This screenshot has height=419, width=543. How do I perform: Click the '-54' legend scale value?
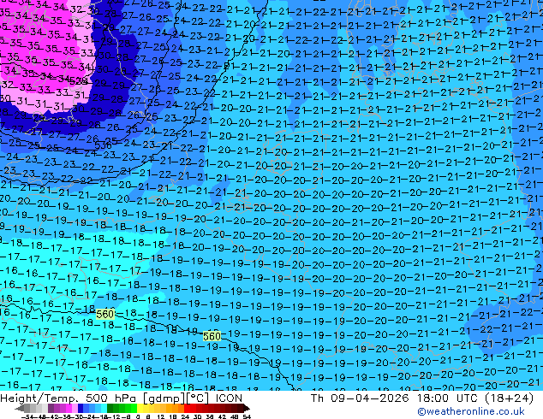point(27,416)
